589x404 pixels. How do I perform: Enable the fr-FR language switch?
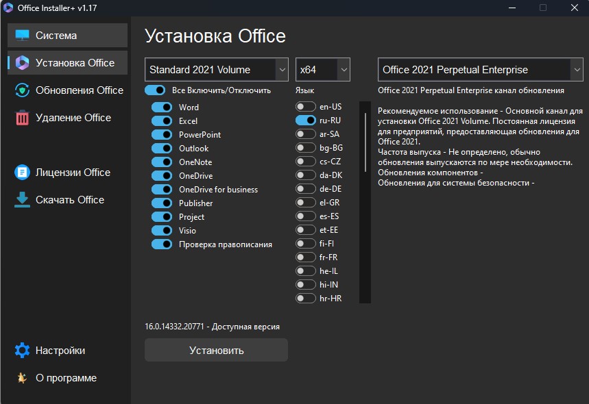305,257
